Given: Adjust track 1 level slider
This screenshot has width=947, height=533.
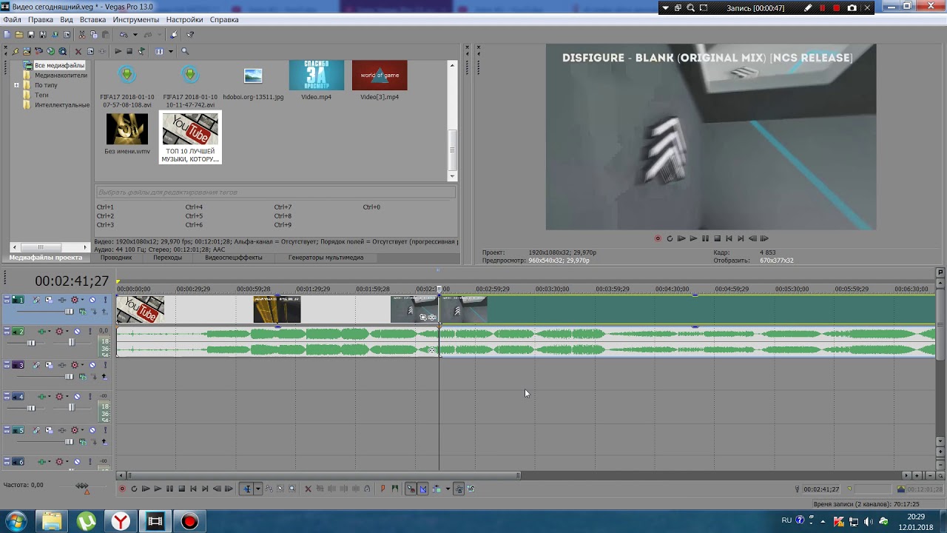Looking at the screenshot, I should tap(69, 312).
